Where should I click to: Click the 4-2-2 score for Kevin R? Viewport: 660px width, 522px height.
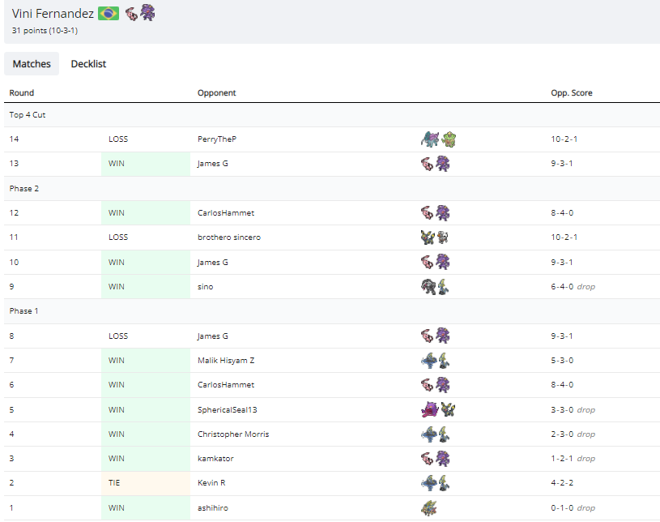562,483
